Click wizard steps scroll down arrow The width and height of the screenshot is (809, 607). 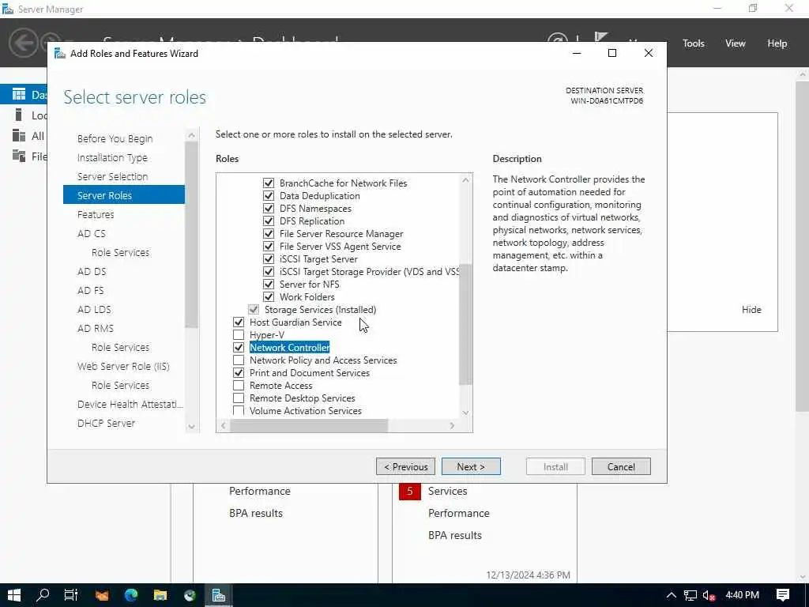(x=191, y=426)
